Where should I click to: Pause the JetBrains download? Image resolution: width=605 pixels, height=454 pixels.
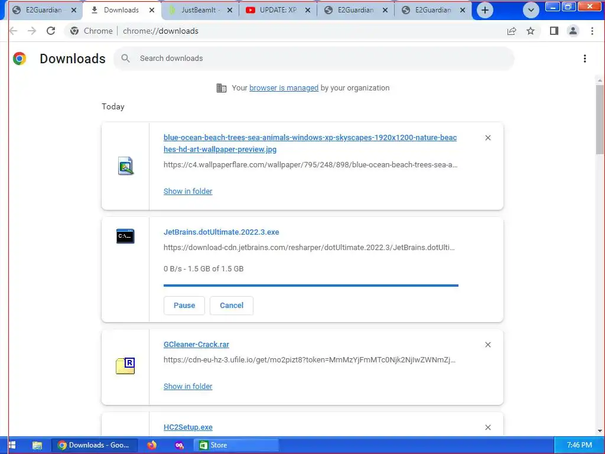184,306
